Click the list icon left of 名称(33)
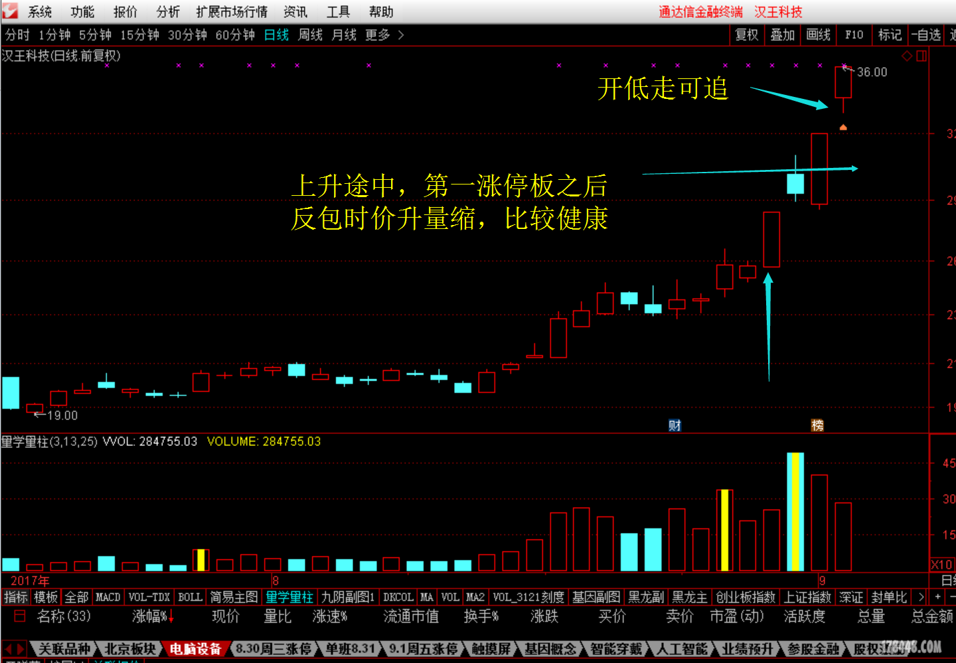The image size is (956, 663). point(20,616)
